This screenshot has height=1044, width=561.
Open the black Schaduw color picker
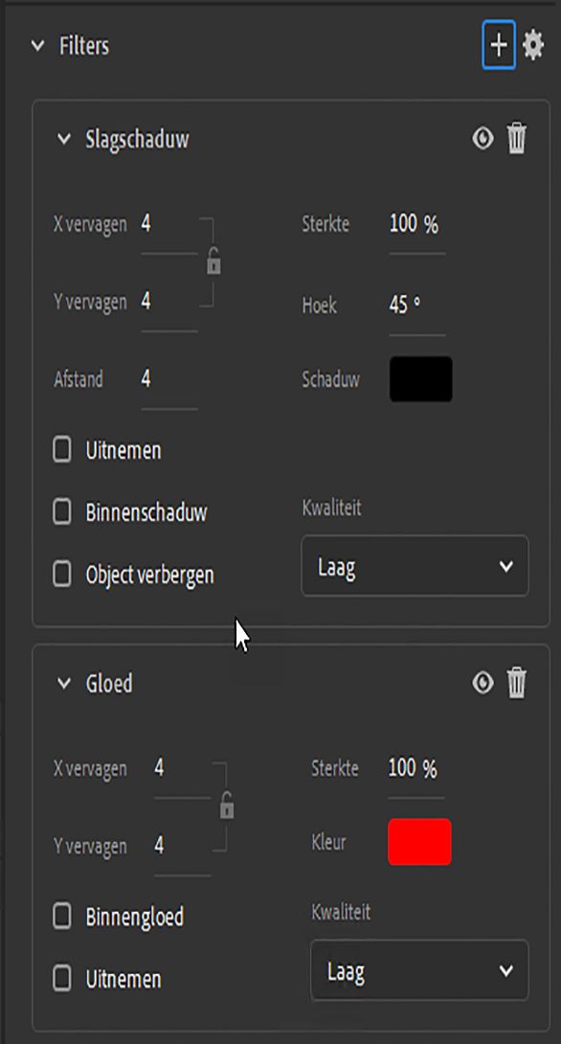click(x=419, y=378)
